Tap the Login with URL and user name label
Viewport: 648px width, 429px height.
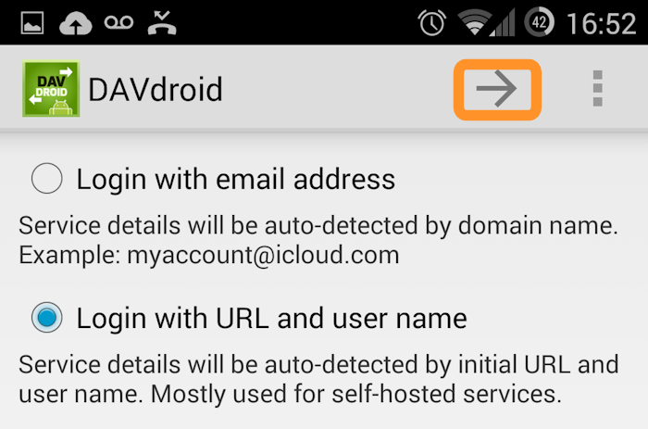click(272, 318)
